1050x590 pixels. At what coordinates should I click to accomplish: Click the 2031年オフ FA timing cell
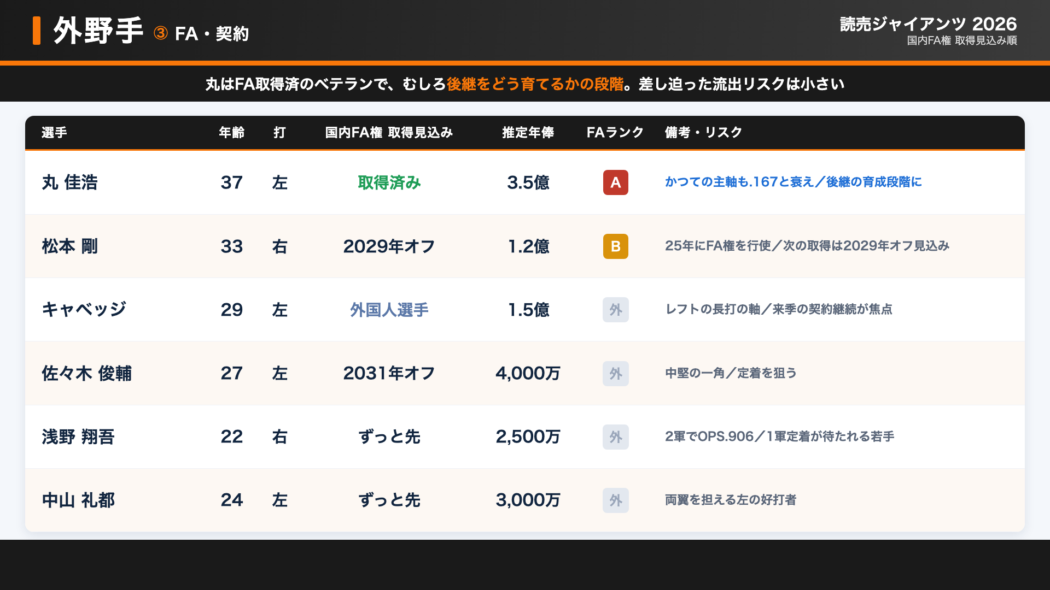coord(389,374)
